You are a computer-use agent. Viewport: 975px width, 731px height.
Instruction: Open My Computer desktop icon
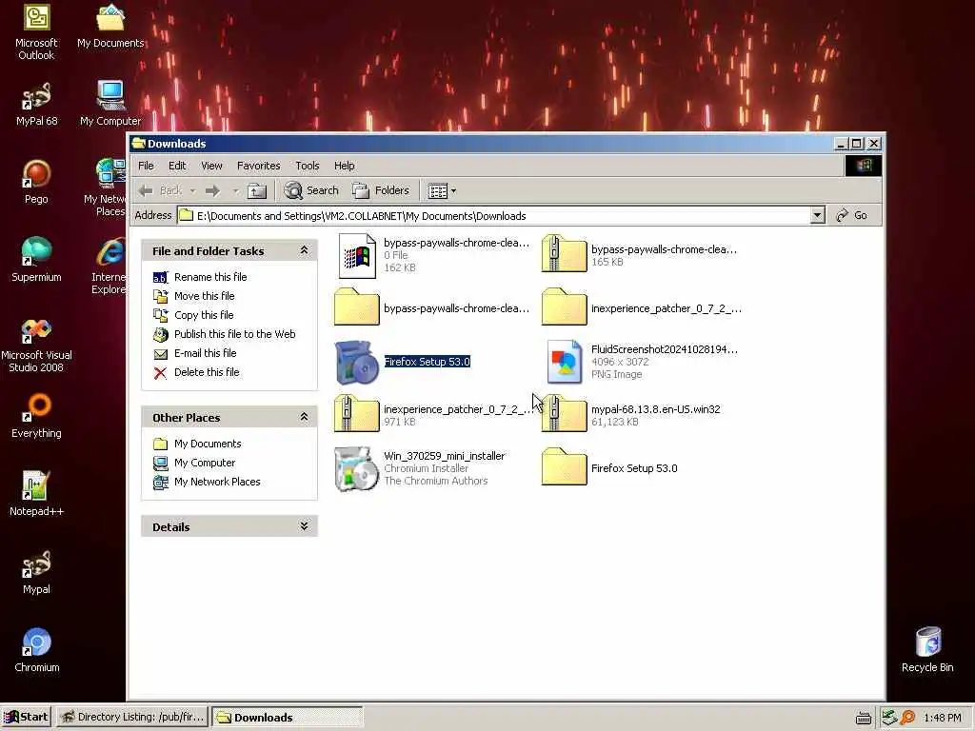click(x=110, y=103)
